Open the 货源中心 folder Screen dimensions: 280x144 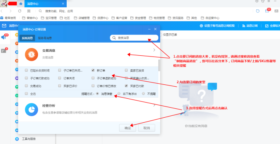tap(101, 18)
